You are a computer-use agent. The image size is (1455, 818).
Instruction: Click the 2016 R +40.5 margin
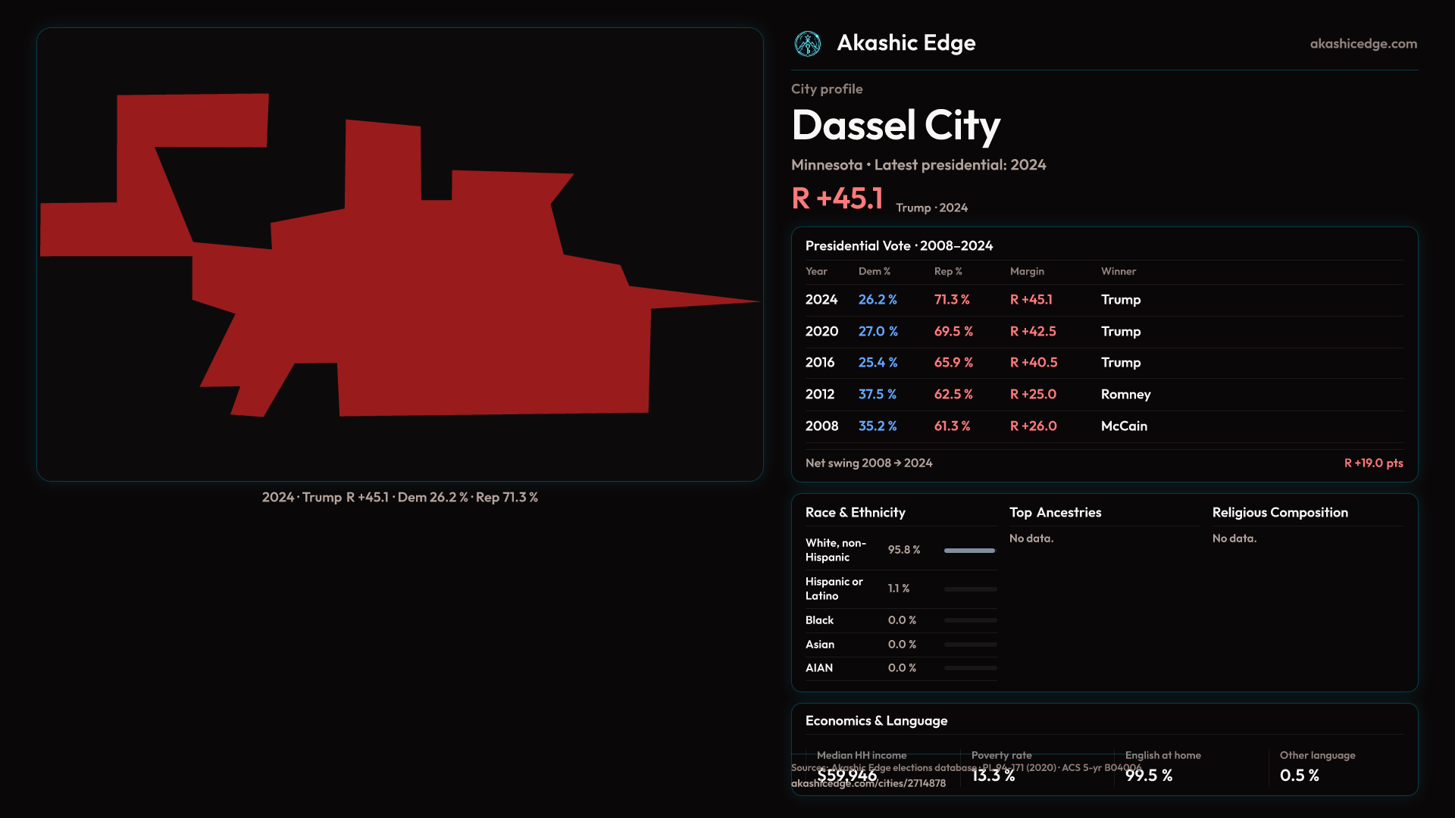click(1033, 363)
